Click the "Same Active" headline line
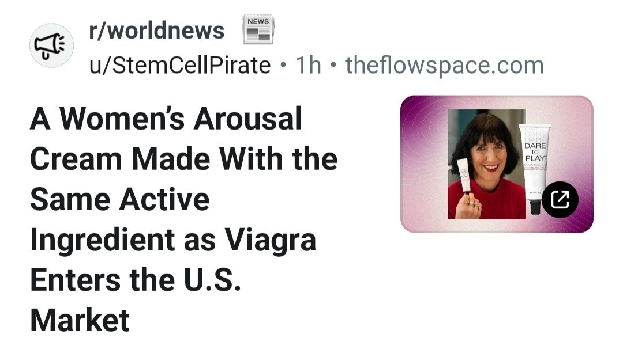623x357 pixels. 119,199
